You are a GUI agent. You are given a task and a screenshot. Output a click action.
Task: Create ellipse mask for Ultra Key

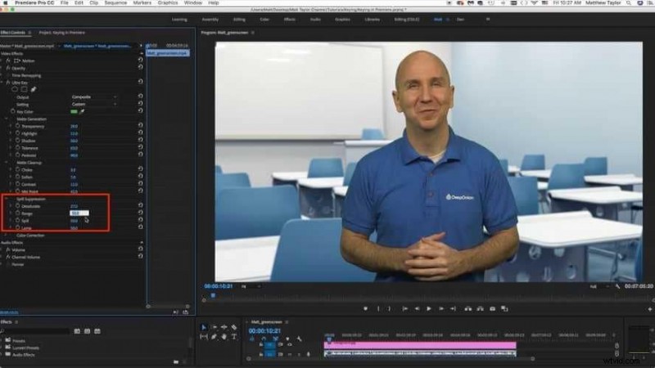click(x=15, y=89)
